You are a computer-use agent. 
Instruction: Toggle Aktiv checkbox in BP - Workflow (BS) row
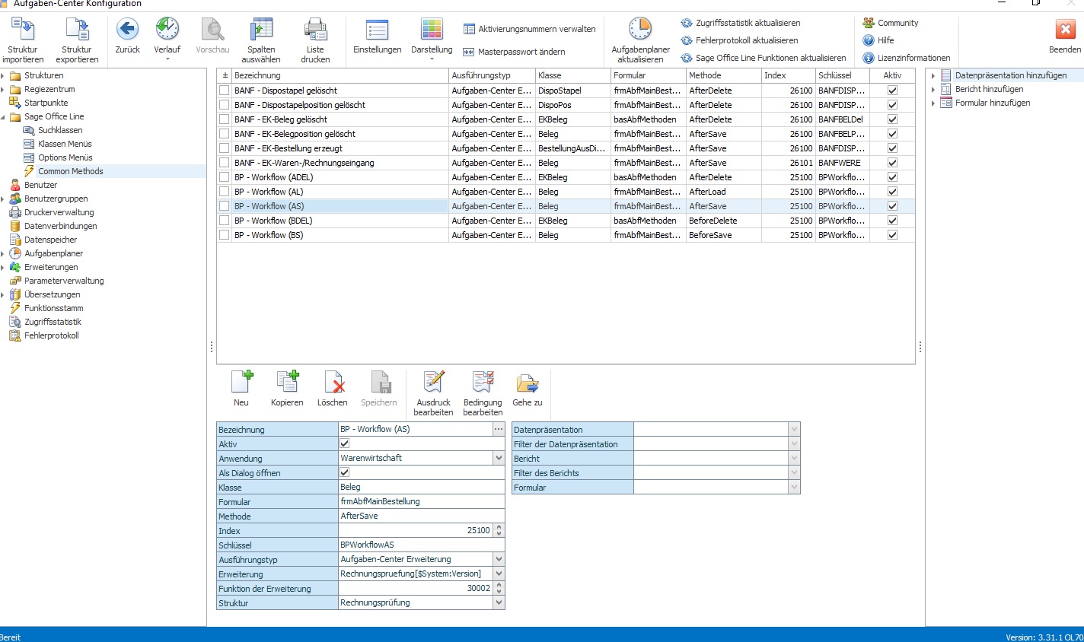(892, 235)
